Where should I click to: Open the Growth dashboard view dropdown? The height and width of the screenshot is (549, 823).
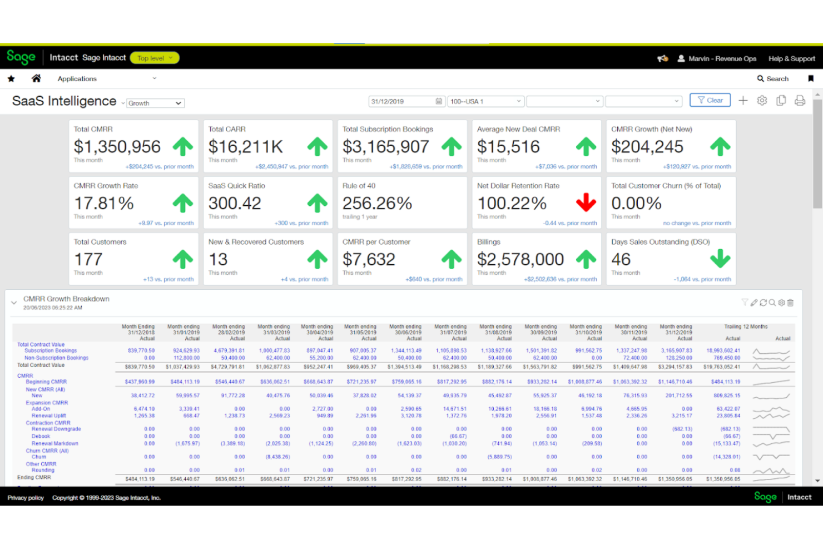[x=155, y=103]
